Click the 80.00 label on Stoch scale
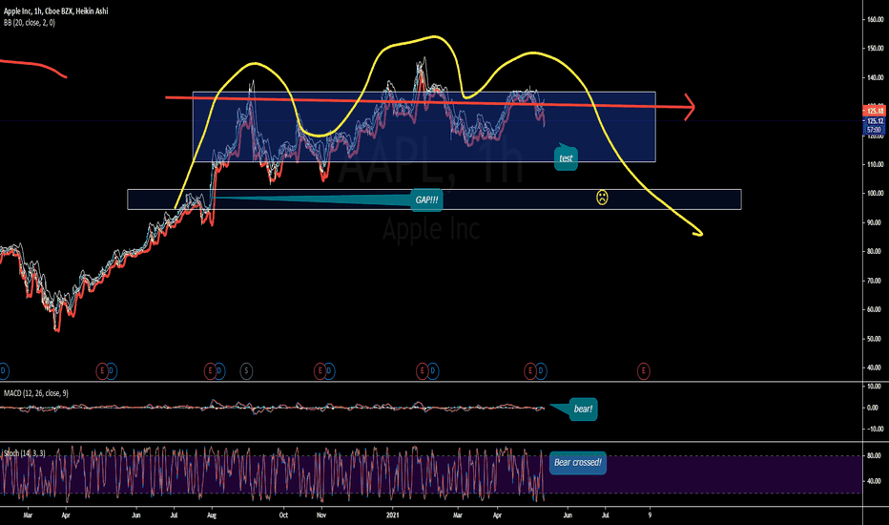Image resolution: width=889 pixels, height=525 pixels. pos(876,455)
